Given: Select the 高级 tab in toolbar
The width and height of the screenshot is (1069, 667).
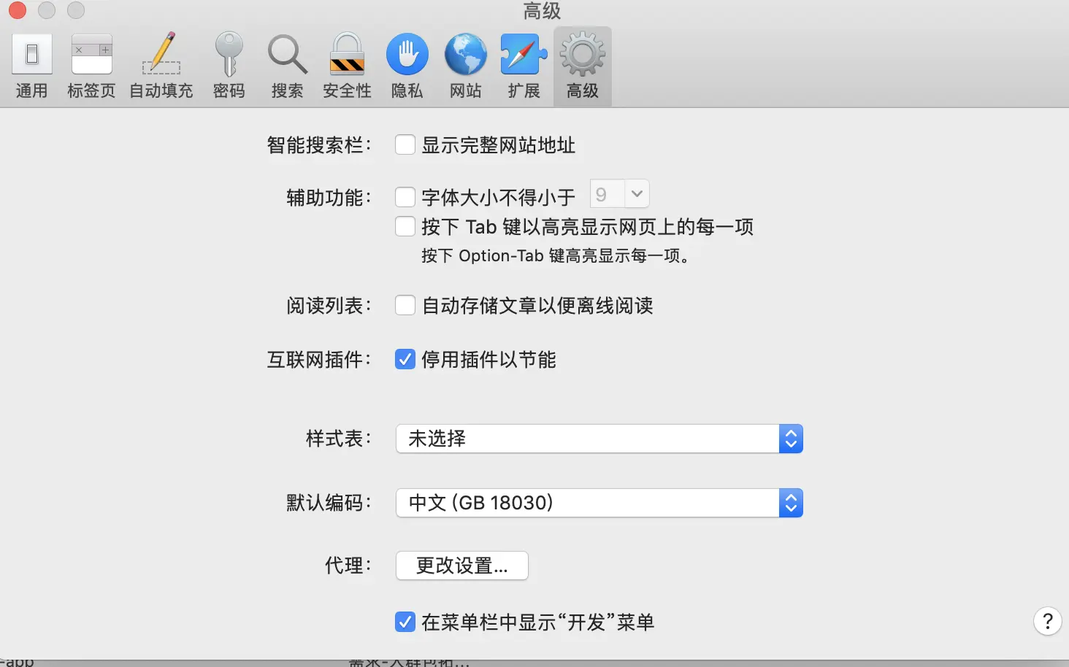Looking at the screenshot, I should (582, 66).
